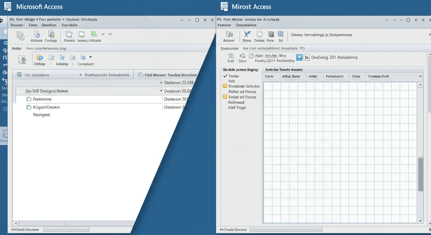Click the Cedirgs toolbar icon
The height and width of the screenshot is (235, 431).
pos(51,34)
